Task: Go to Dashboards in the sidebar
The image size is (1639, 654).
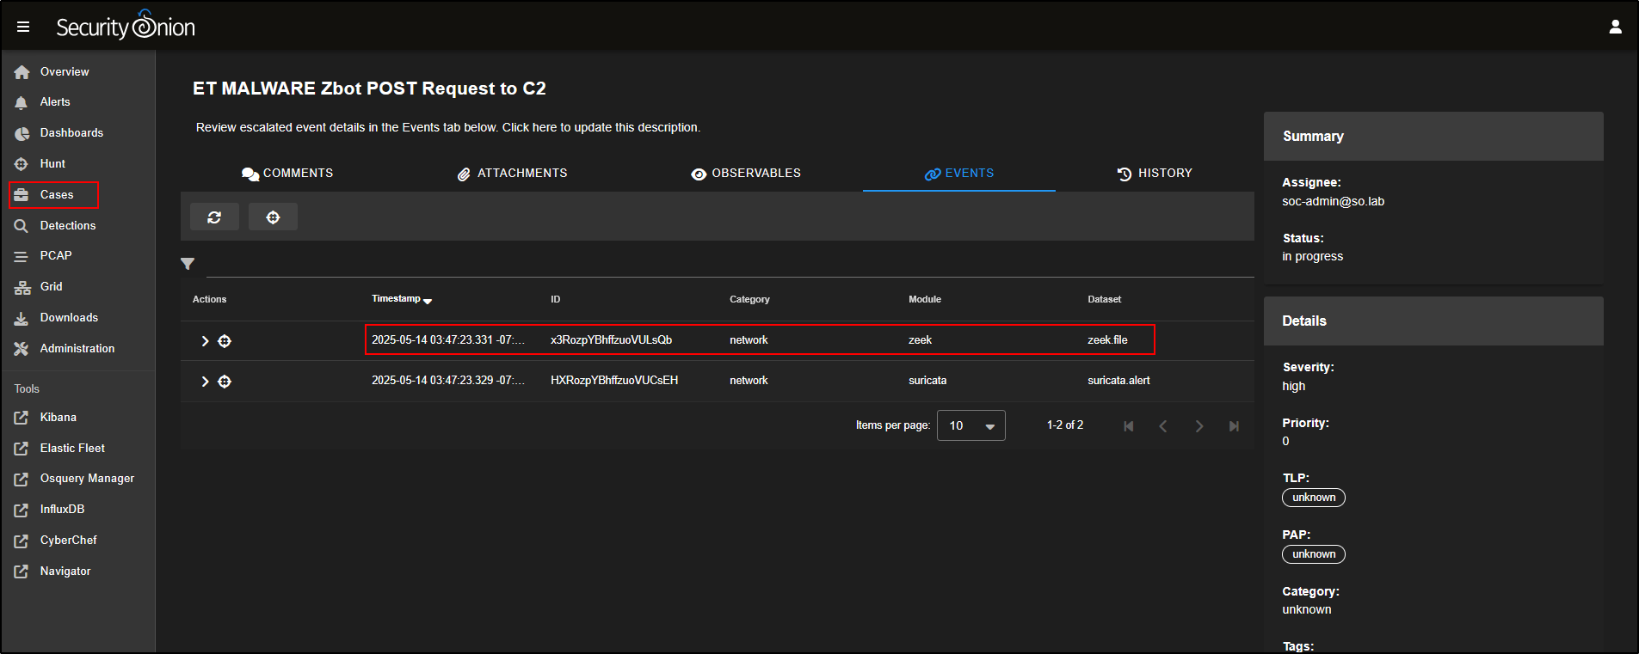Action: (x=71, y=133)
